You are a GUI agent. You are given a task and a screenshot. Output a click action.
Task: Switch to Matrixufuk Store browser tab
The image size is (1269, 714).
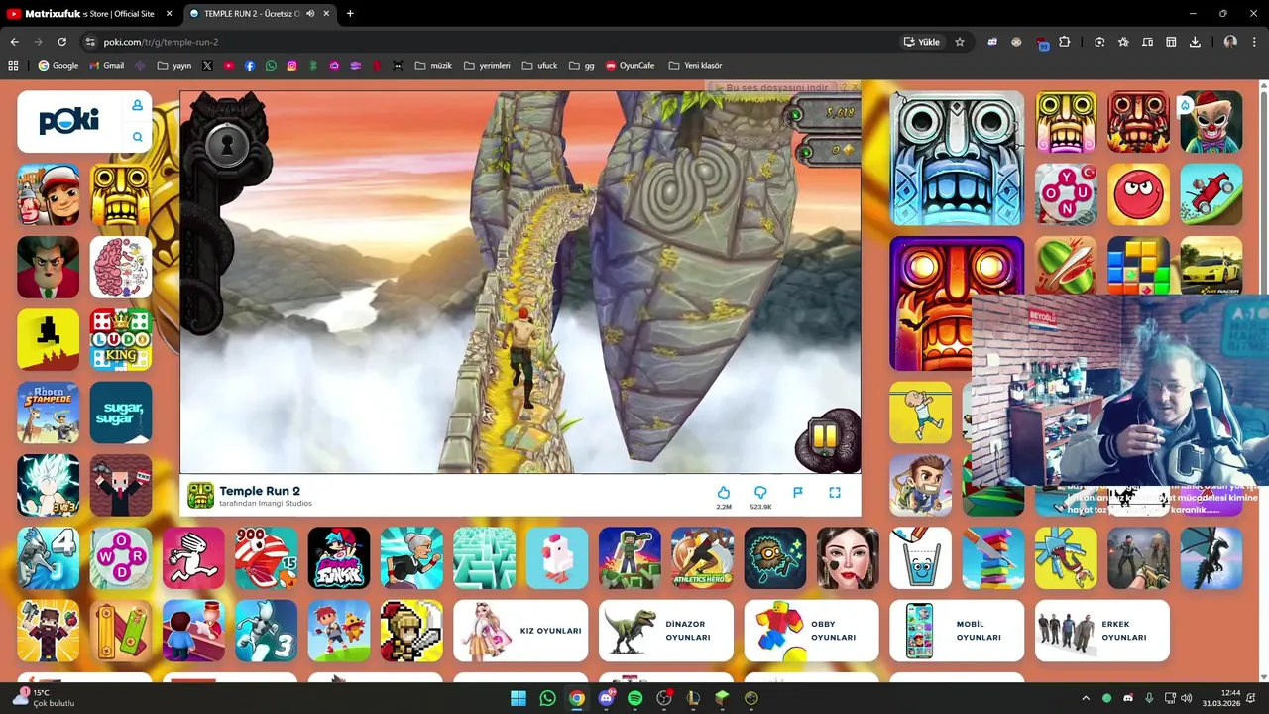[x=89, y=14]
